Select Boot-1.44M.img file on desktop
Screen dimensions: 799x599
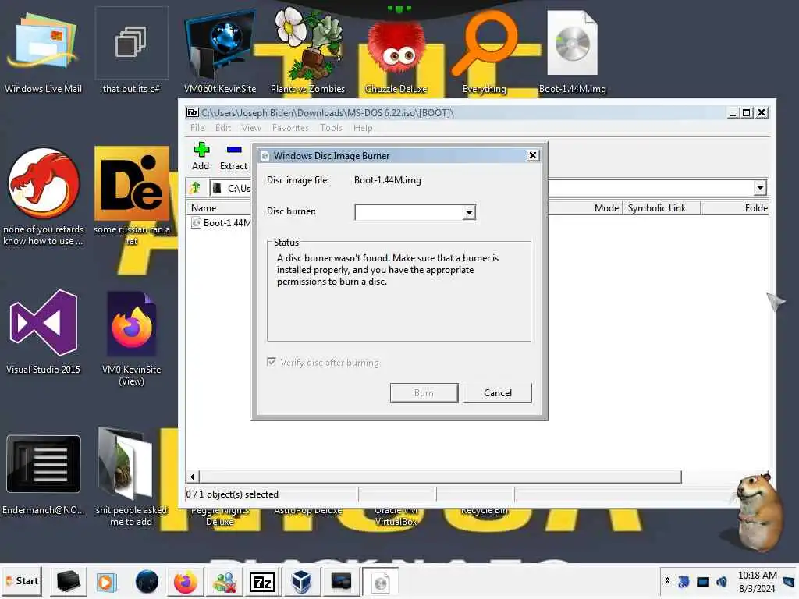[572, 51]
